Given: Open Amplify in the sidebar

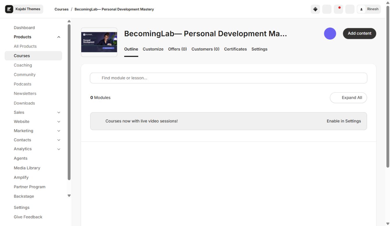Looking at the screenshot, I should 21,177.
